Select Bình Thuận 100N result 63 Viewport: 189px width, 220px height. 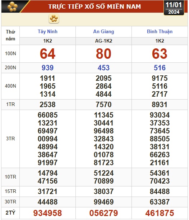pyautogui.click(x=160, y=54)
